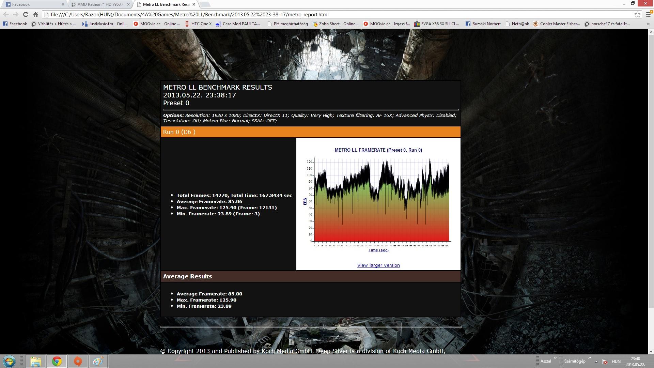Open the JustMusic.fm bookmark

[x=105, y=24]
